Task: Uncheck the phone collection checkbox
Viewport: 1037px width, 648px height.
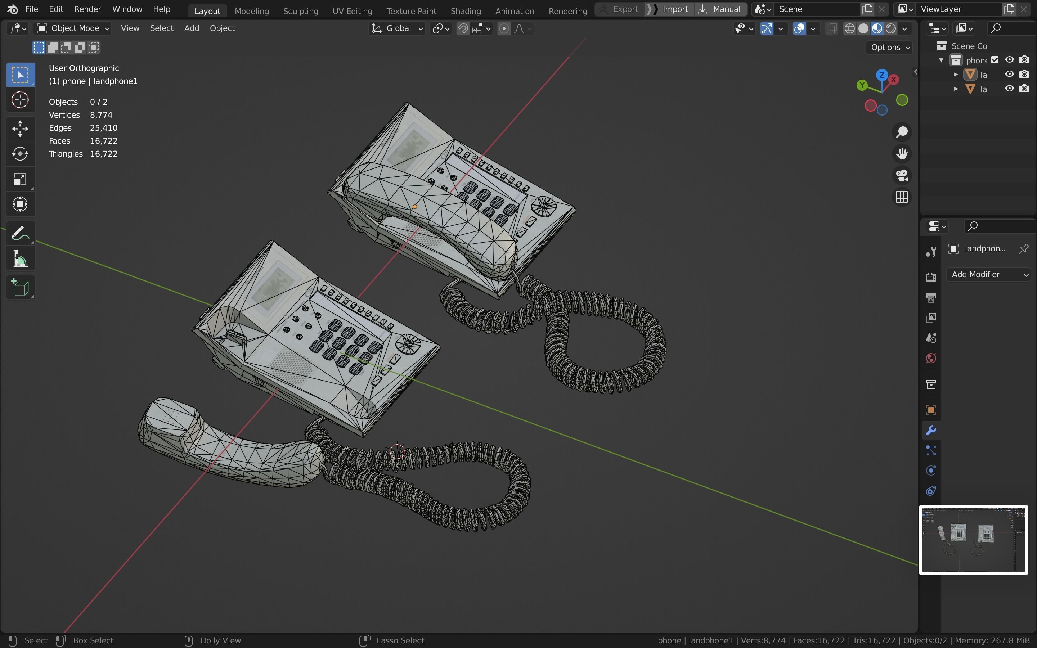Action: pyautogui.click(x=995, y=60)
